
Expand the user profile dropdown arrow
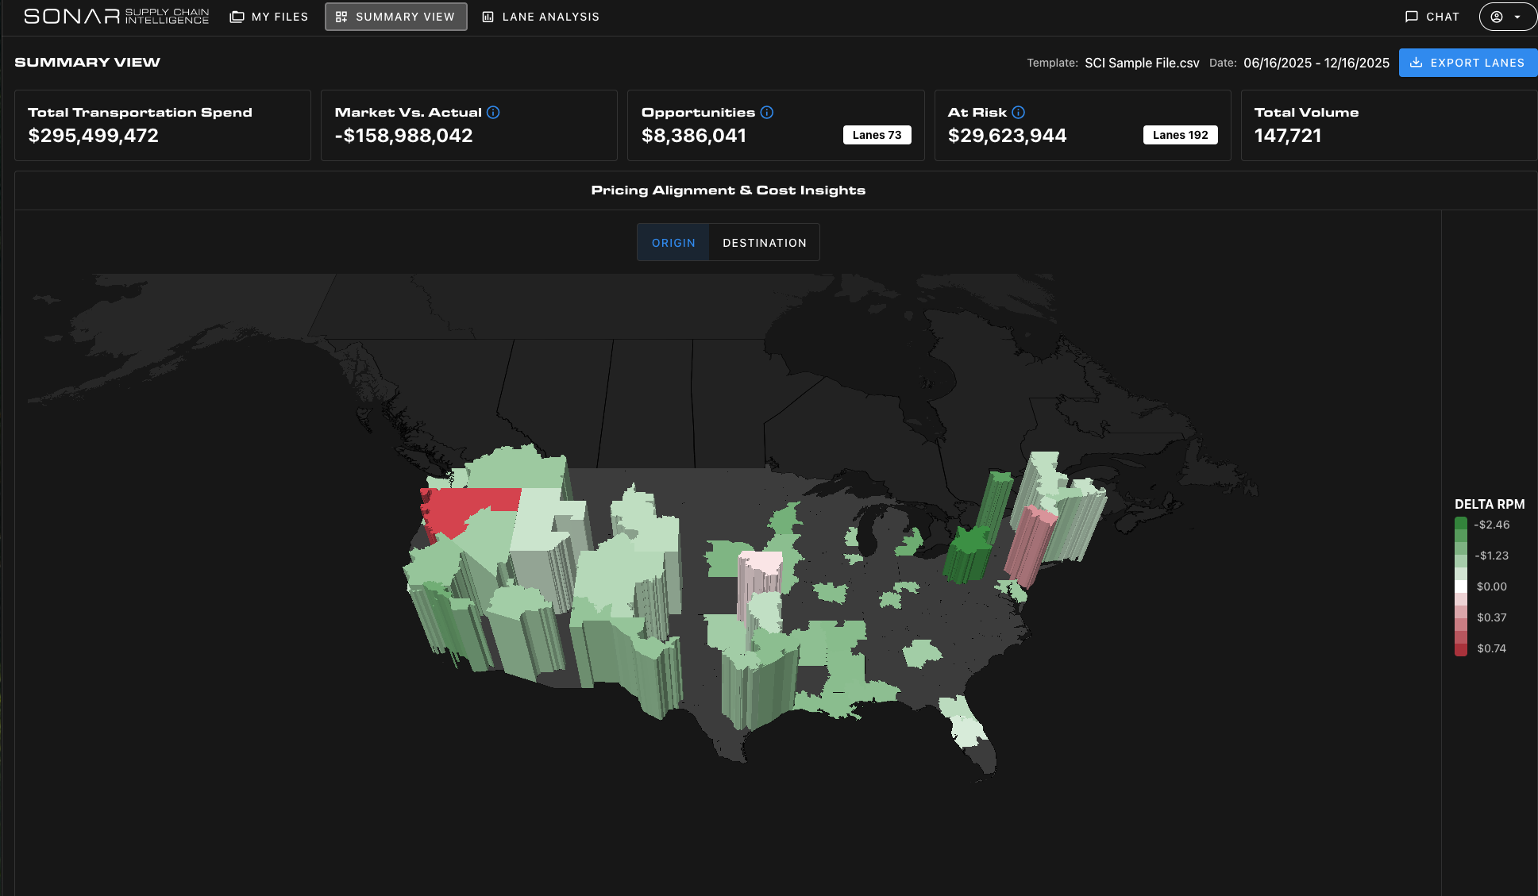click(1517, 17)
